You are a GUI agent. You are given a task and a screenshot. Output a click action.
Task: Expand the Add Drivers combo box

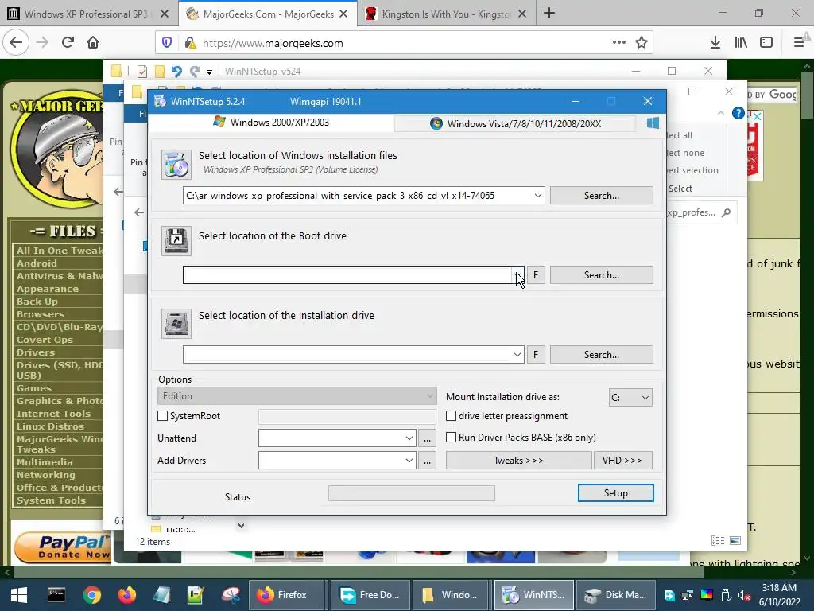(x=409, y=461)
